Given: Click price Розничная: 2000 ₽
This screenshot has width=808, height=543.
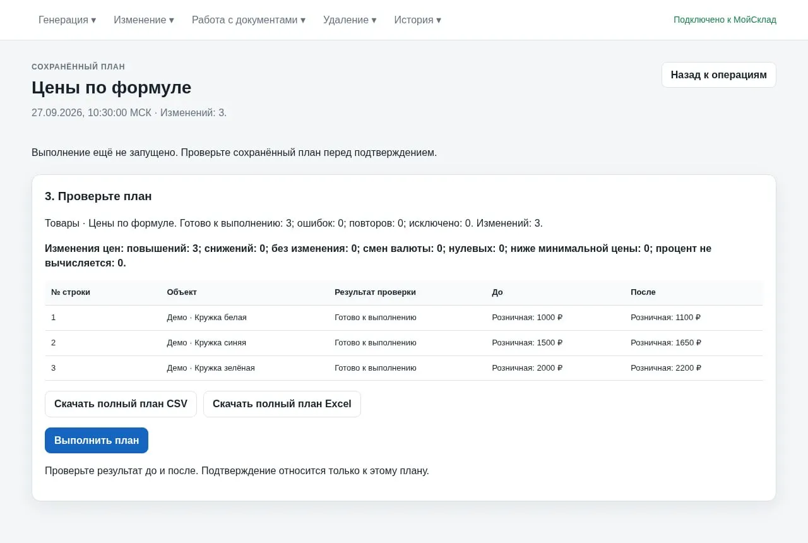Looking at the screenshot, I should pos(527,368).
